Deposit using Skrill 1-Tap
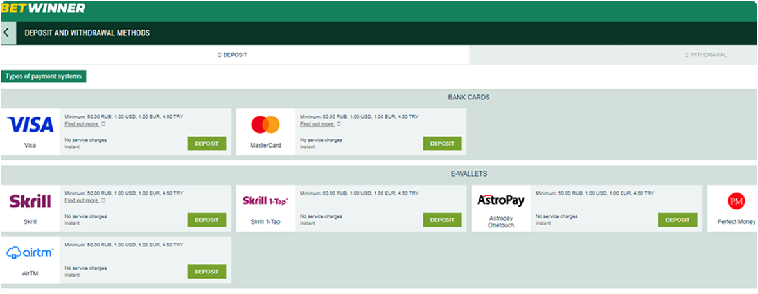The height and width of the screenshot is (294, 758). point(443,220)
